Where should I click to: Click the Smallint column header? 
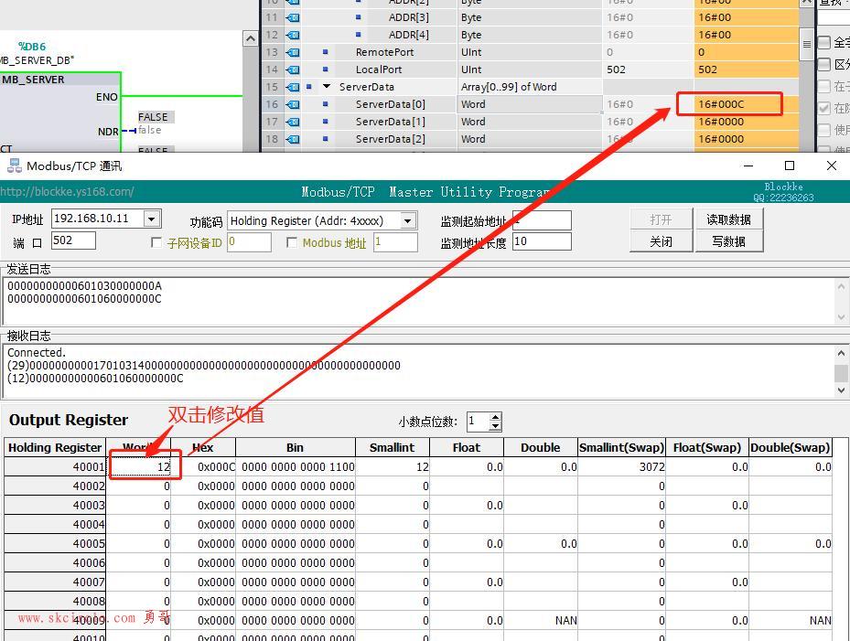point(393,447)
